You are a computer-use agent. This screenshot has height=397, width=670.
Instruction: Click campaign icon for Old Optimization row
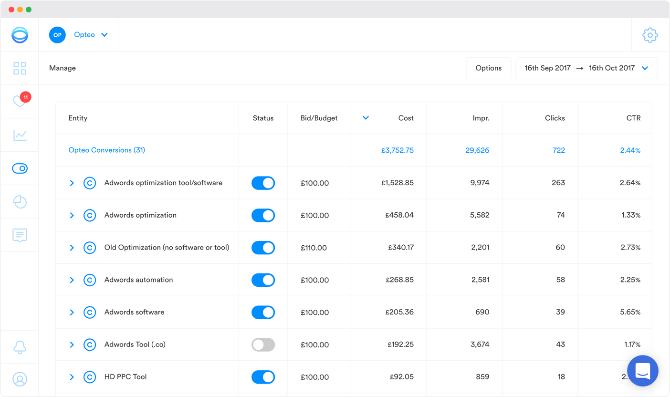tap(90, 248)
